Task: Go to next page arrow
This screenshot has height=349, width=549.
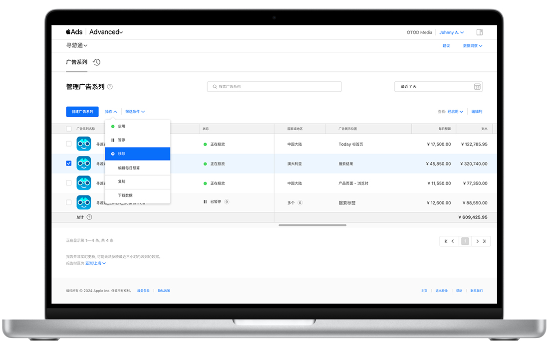Action: [x=477, y=241]
